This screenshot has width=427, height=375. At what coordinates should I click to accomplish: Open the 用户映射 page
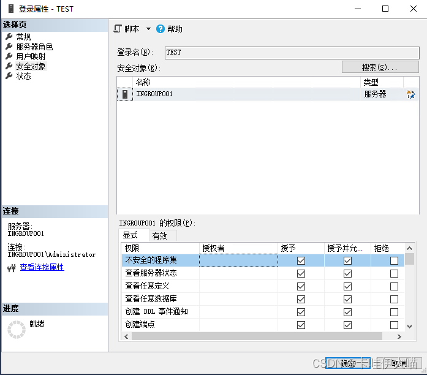coord(31,56)
